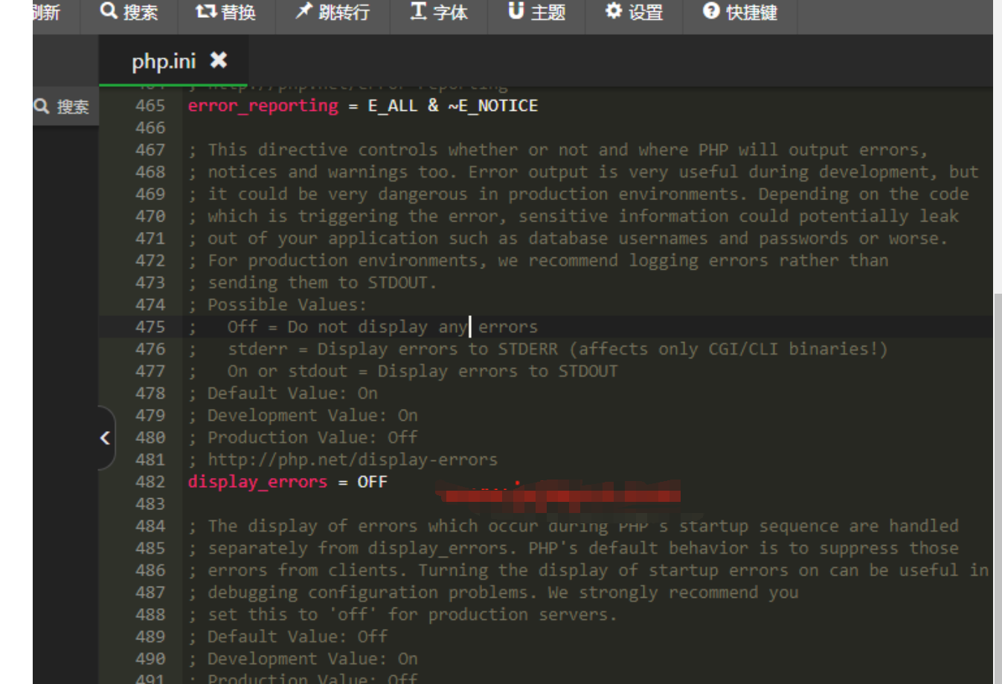Click the error_reporting directive on line 465
1002x684 pixels.
tap(263, 106)
